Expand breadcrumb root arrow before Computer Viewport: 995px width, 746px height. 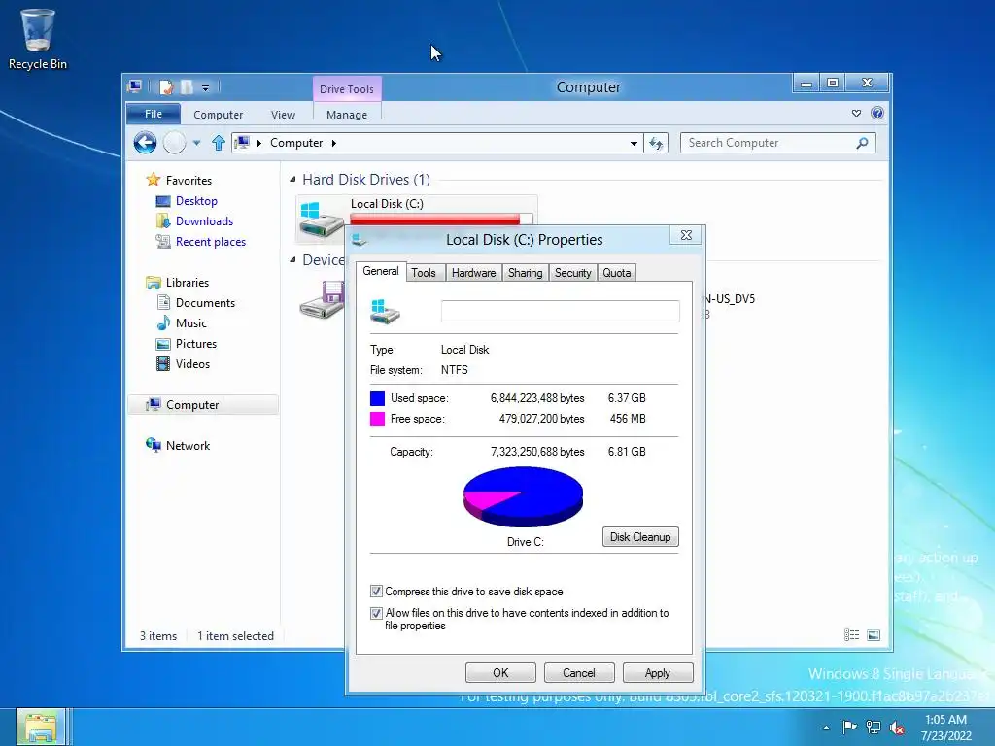point(258,143)
